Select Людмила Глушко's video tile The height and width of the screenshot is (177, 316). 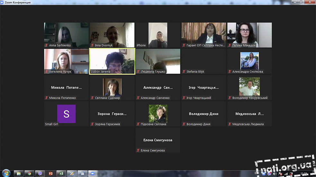point(158,61)
